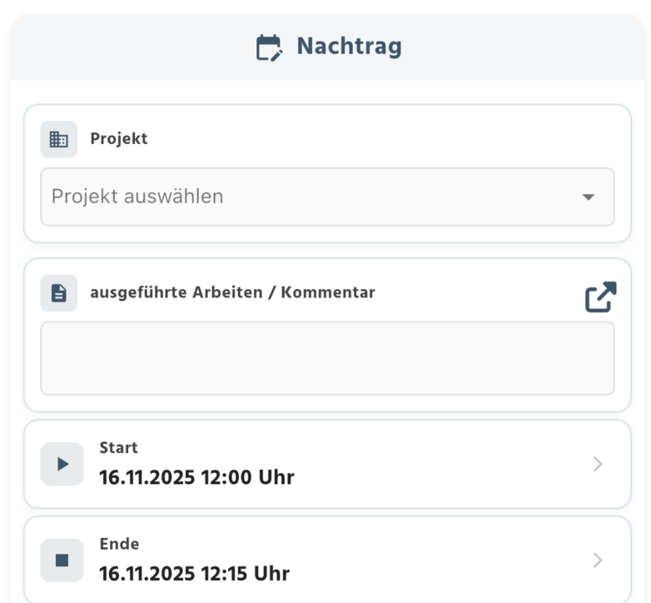
Task: Select the end date 16.11.2025
Action: (x=147, y=574)
